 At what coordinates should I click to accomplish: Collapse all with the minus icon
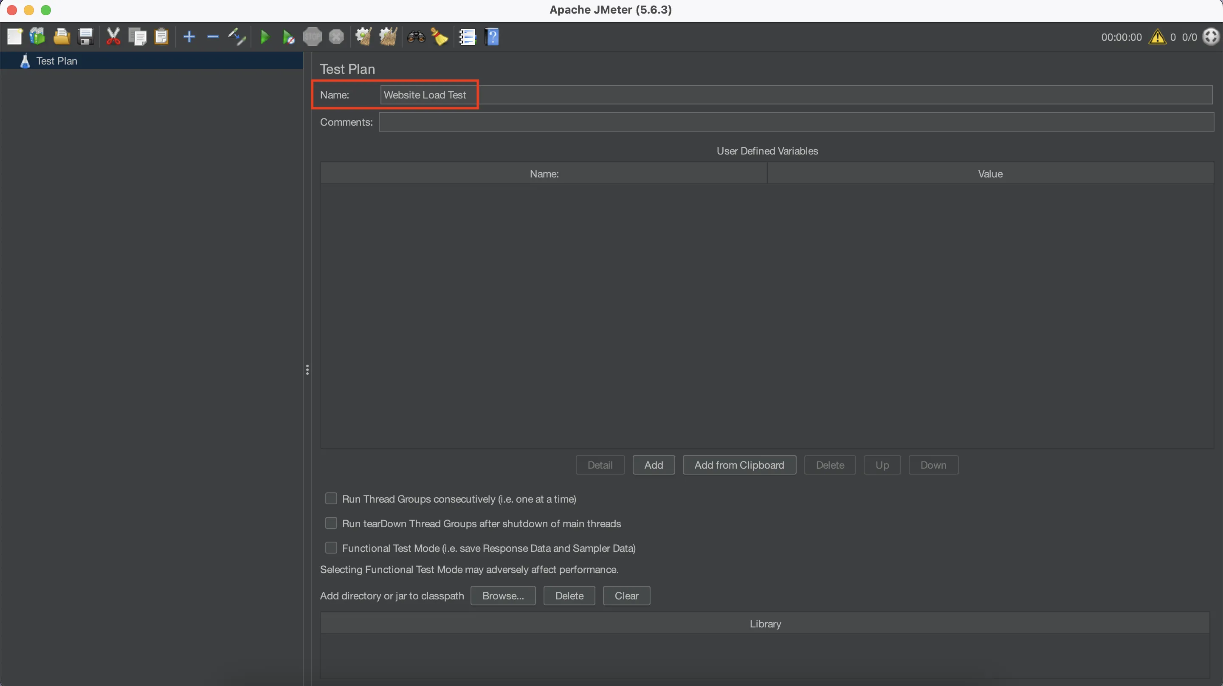click(213, 37)
